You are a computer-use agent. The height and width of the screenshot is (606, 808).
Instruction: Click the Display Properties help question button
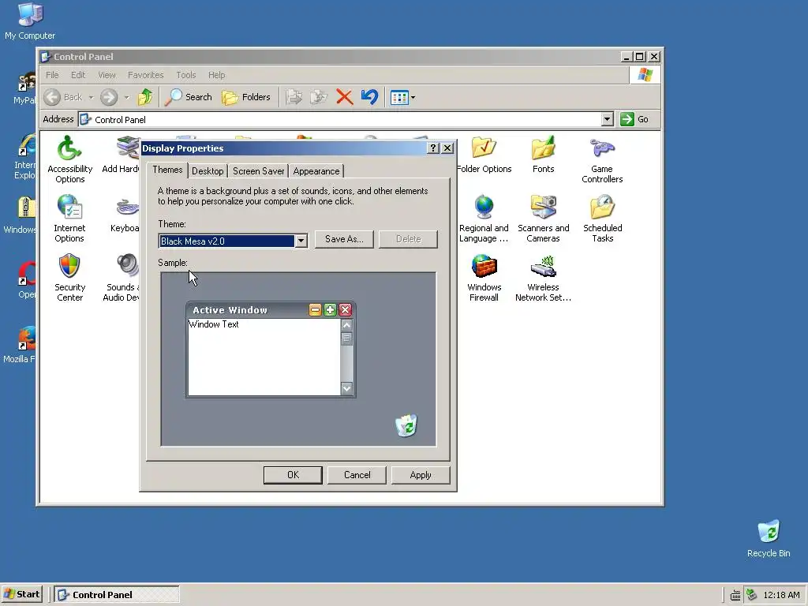[433, 148]
